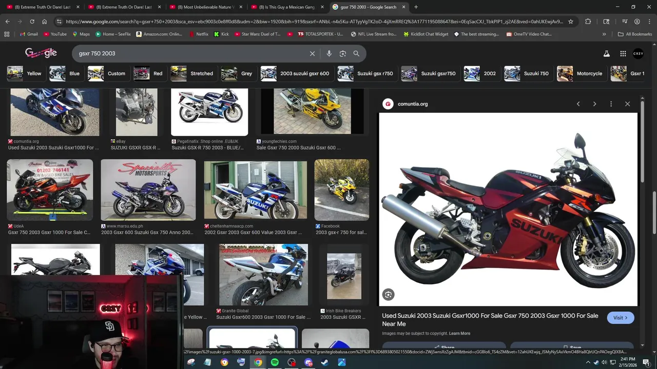Open Chrome from the taskbar
The image size is (657, 369).
point(258,362)
